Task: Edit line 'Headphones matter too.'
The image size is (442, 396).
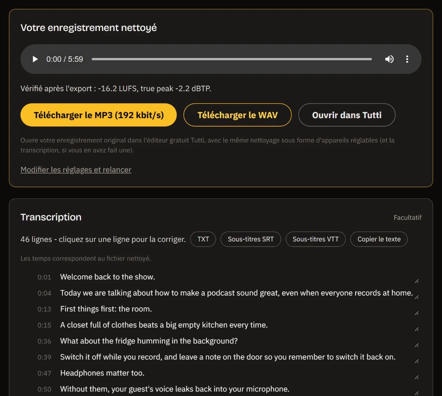Action: click(x=239, y=373)
